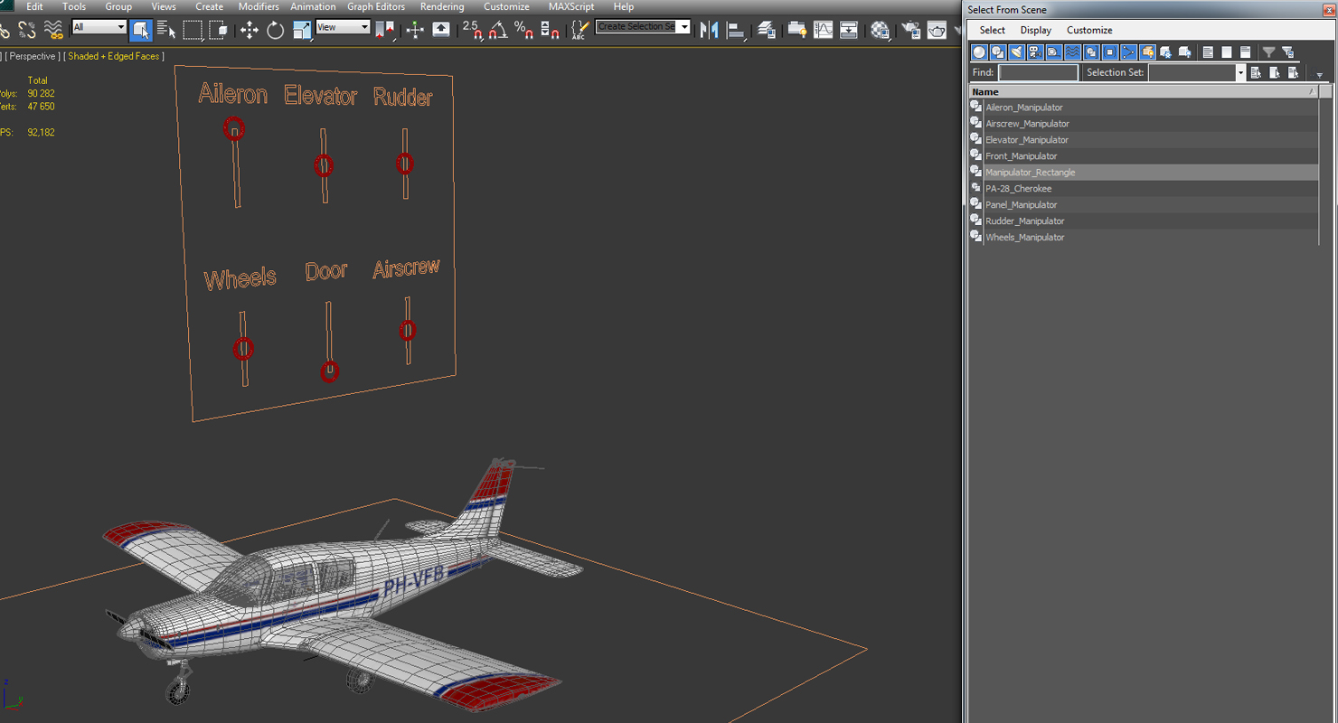
Task: Toggle Percent Snap
Action: pos(523,30)
